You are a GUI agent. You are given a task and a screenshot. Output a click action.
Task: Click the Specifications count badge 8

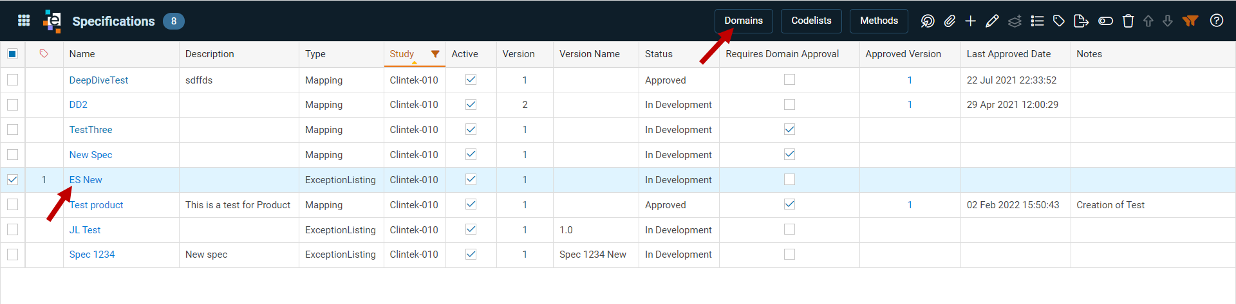174,21
